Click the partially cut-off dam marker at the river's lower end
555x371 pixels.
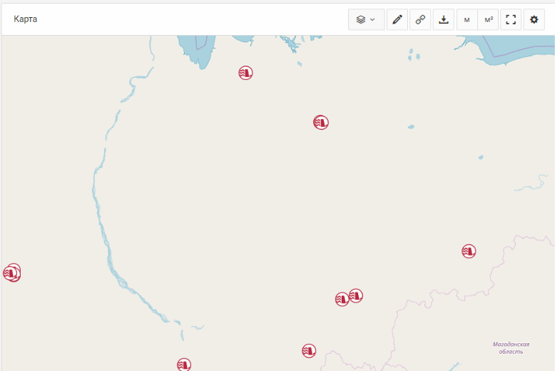point(184,365)
